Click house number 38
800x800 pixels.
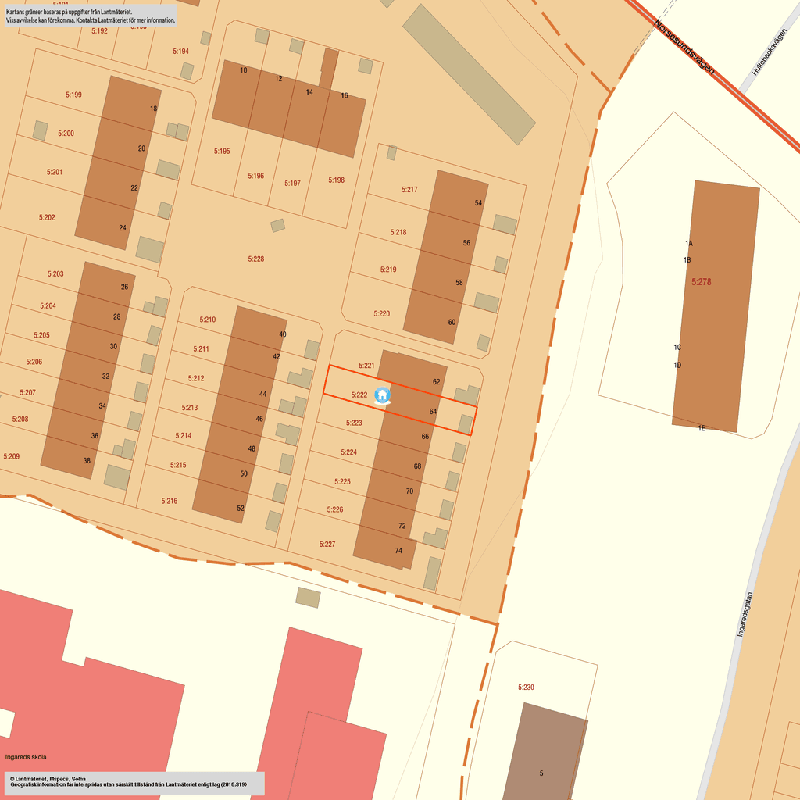pos(87,460)
